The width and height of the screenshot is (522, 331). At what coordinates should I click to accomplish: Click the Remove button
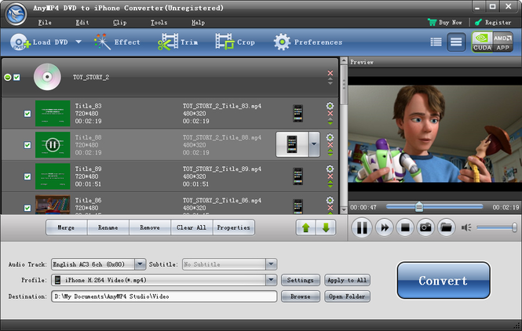click(150, 227)
